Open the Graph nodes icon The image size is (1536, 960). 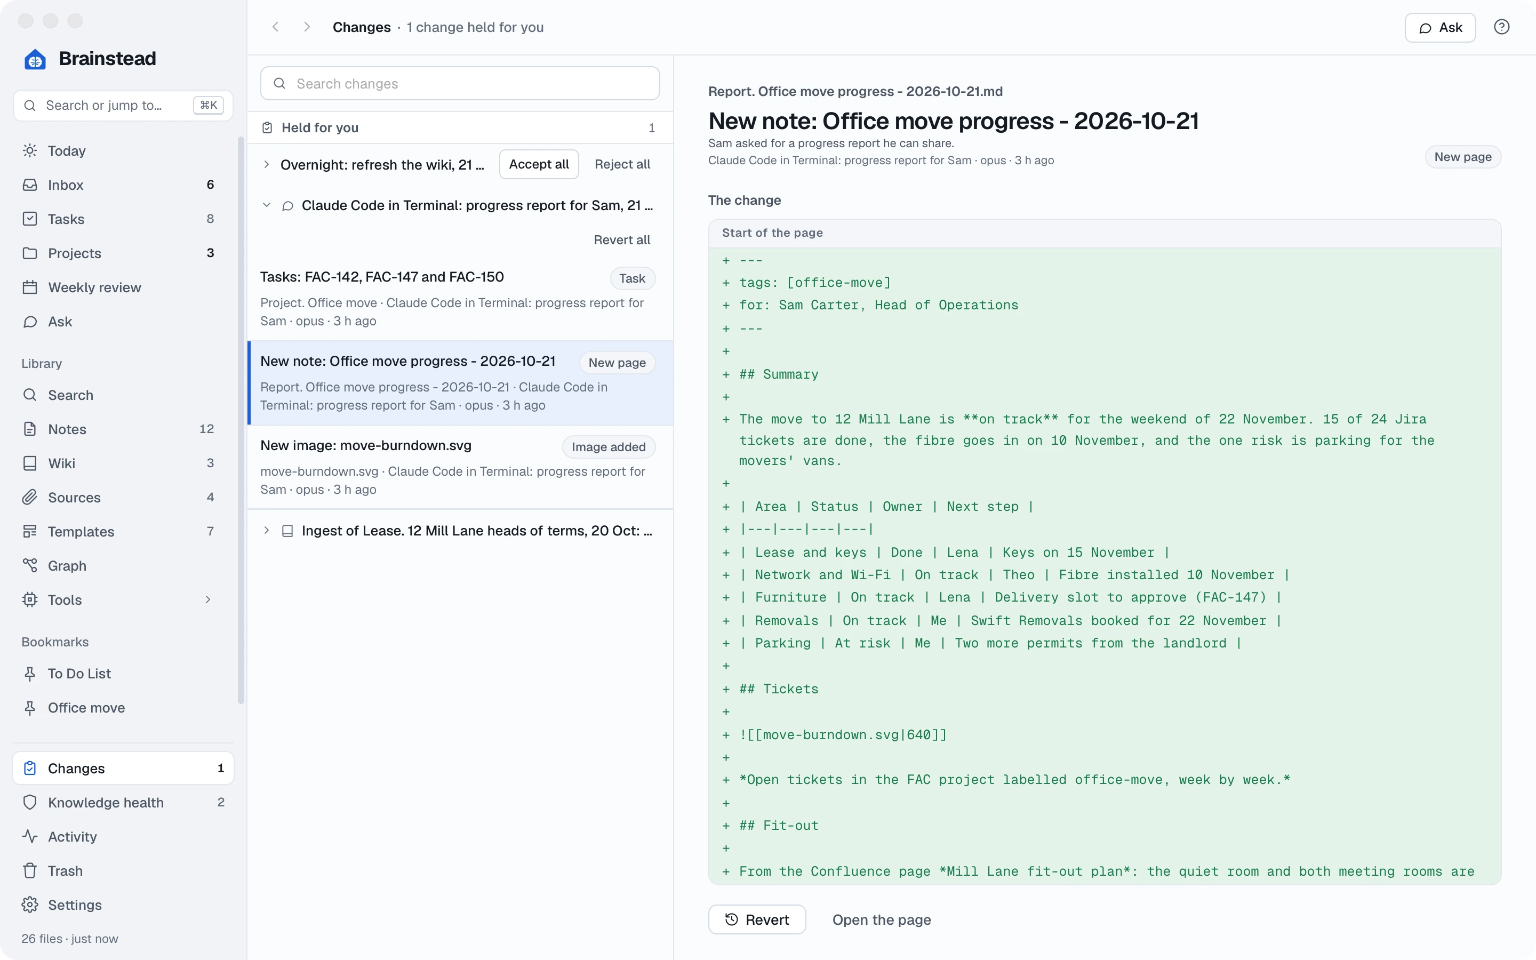(x=30, y=566)
